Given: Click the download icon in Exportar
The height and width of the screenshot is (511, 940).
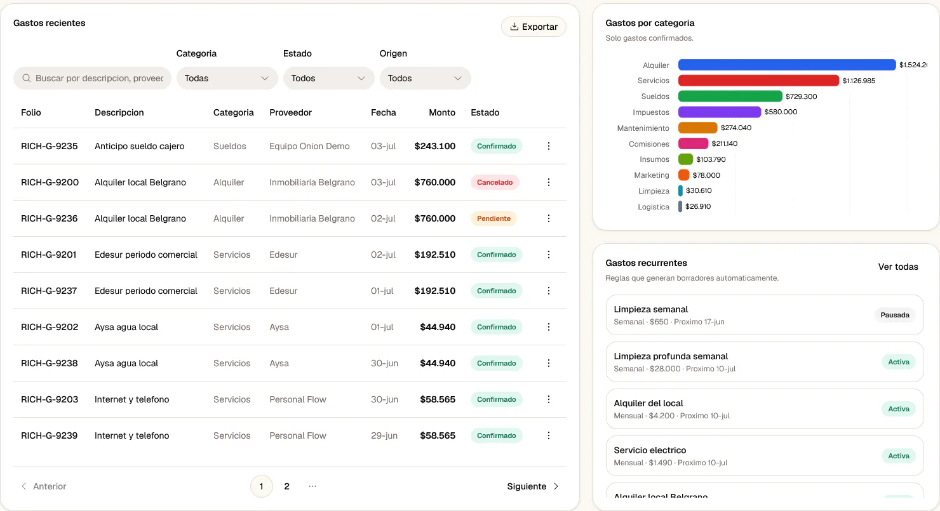Looking at the screenshot, I should (x=514, y=27).
